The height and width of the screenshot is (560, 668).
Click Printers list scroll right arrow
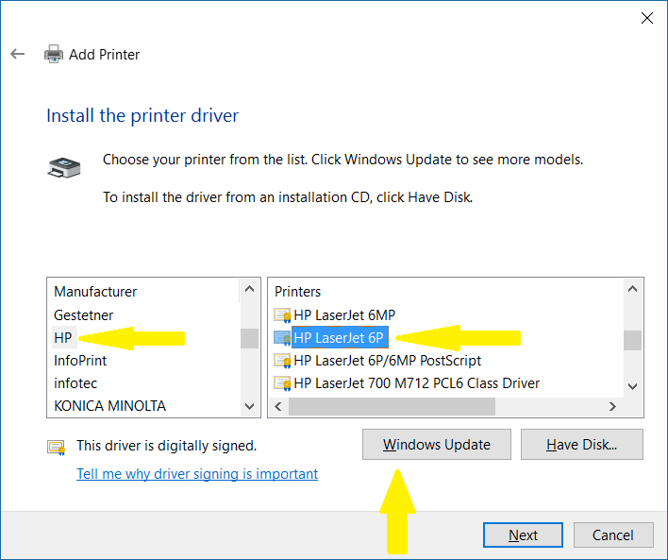[612, 406]
